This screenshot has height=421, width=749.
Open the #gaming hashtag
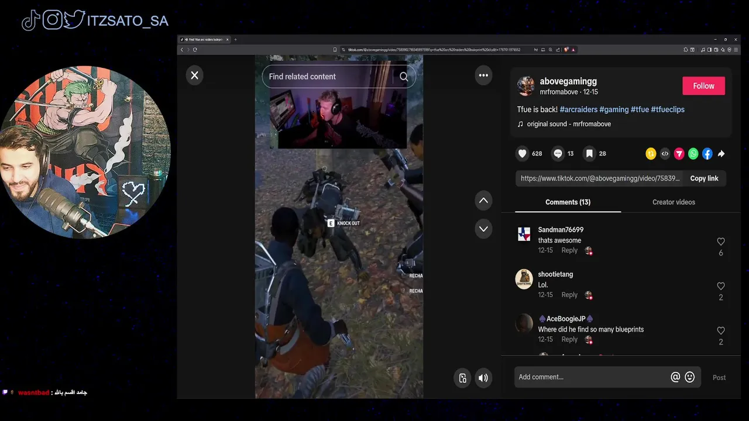[614, 109]
